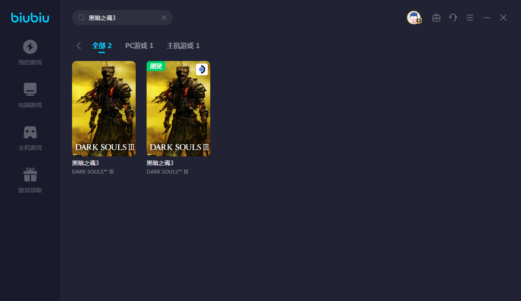Screen dimensions: 521x301
Task: Open 主机游戏 gamepad icon
Action: click(30, 132)
